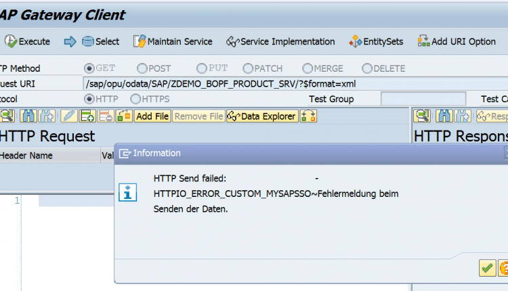The image size is (508, 291).
Task: Click the add header row icon
Action: (x=87, y=116)
